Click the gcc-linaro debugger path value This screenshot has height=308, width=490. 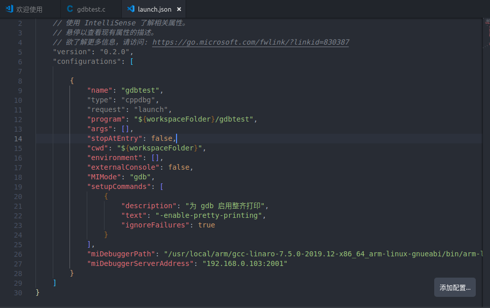324,254
